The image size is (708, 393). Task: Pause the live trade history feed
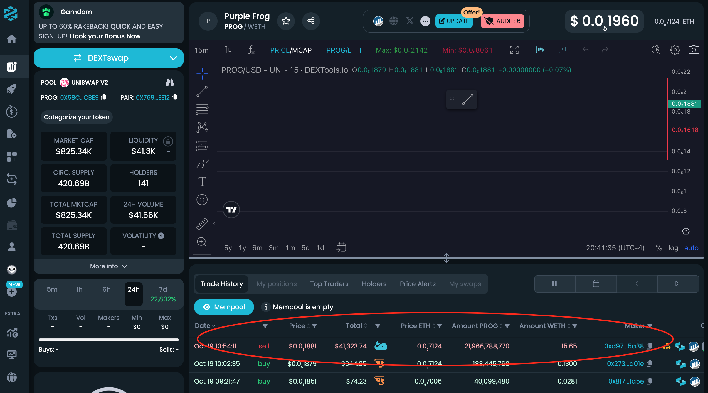[x=555, y=284]
